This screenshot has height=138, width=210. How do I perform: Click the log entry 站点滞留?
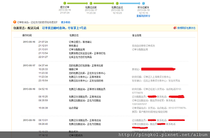[x=73, y=108]
